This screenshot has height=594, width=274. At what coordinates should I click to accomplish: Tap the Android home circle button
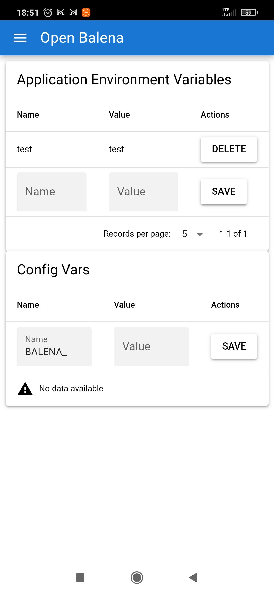137,577
